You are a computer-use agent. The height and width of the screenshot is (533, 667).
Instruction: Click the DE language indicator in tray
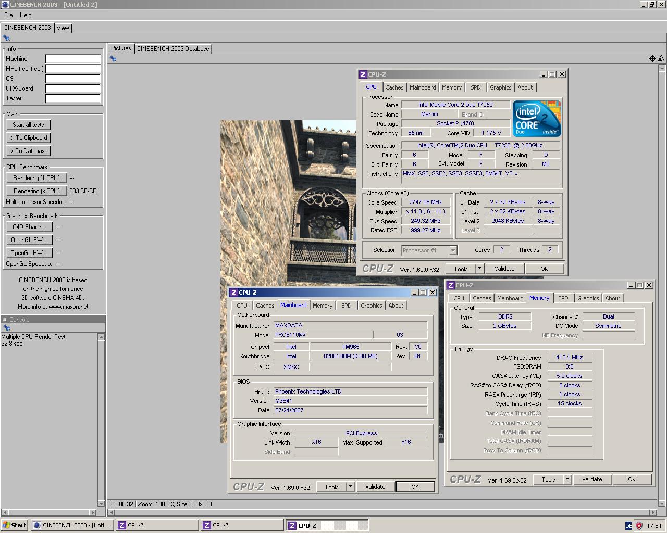(x=628, y=526)
